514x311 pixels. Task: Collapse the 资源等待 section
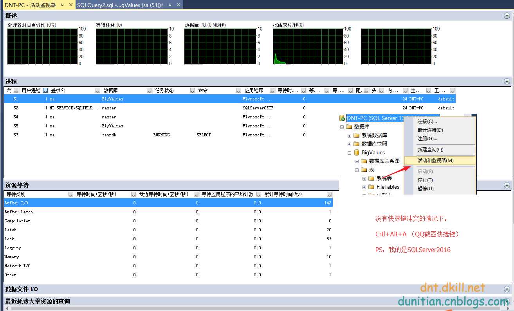(507, 185)
